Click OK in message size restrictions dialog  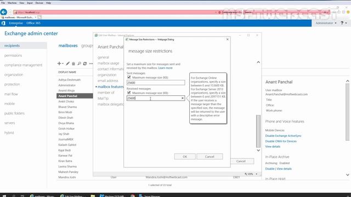[185, 157]
